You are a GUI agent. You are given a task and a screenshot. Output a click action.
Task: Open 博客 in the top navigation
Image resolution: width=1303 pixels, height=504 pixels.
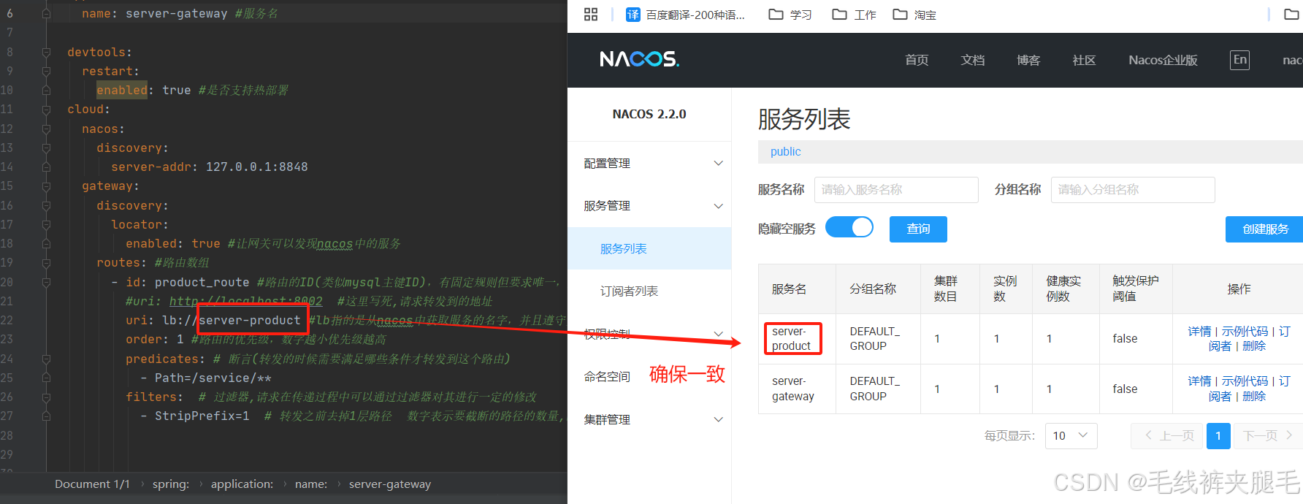[1028, 60]
